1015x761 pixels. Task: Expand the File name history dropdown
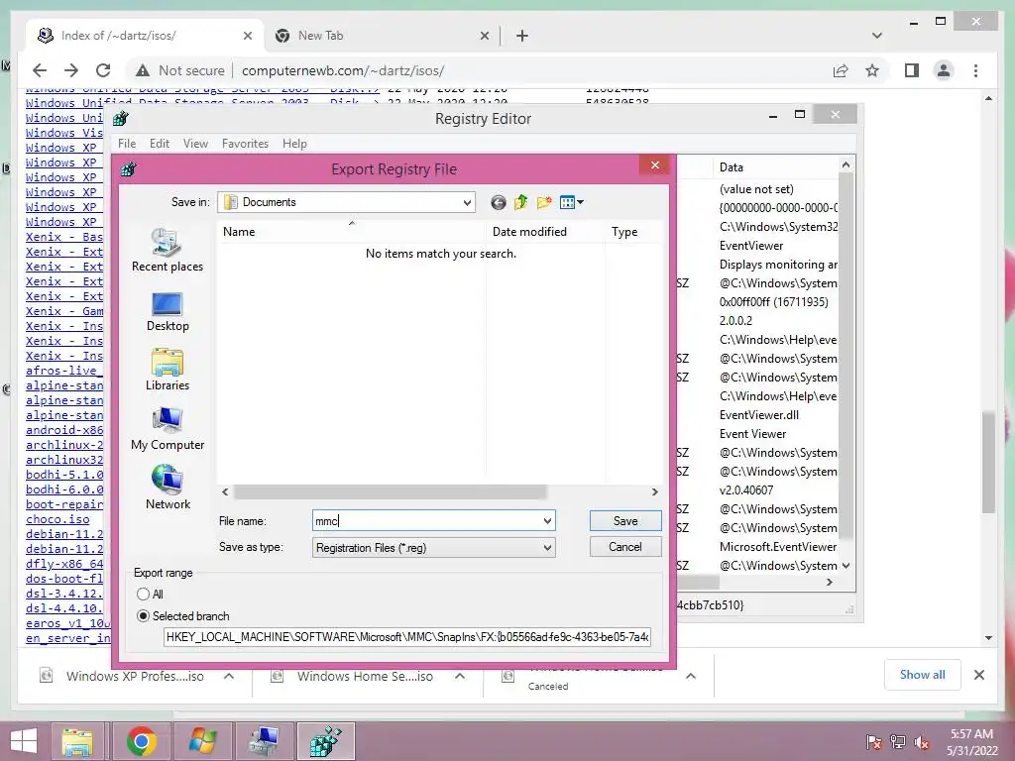pyautogui.click(x=547, y=521)
